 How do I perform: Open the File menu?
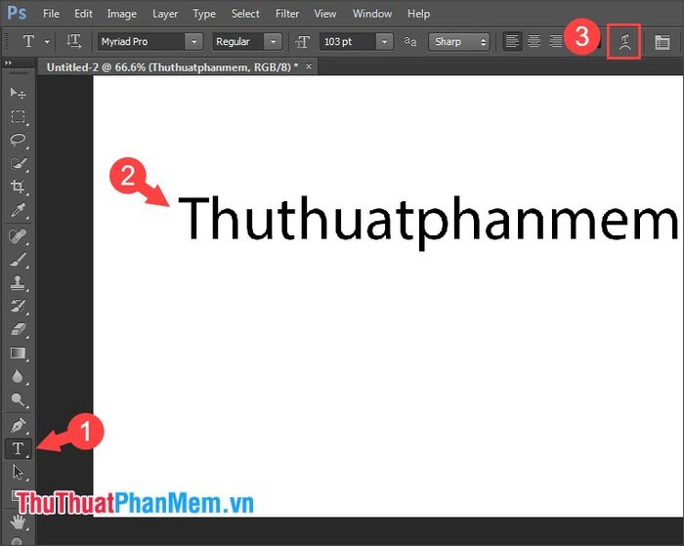(x=51, y=14)
